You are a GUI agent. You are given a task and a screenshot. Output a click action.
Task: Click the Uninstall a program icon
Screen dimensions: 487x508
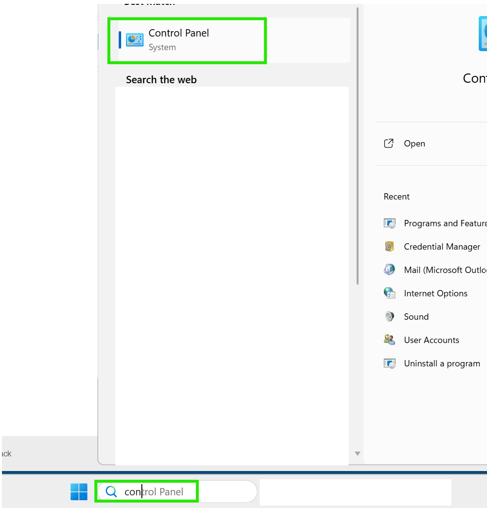pos(390,363)
